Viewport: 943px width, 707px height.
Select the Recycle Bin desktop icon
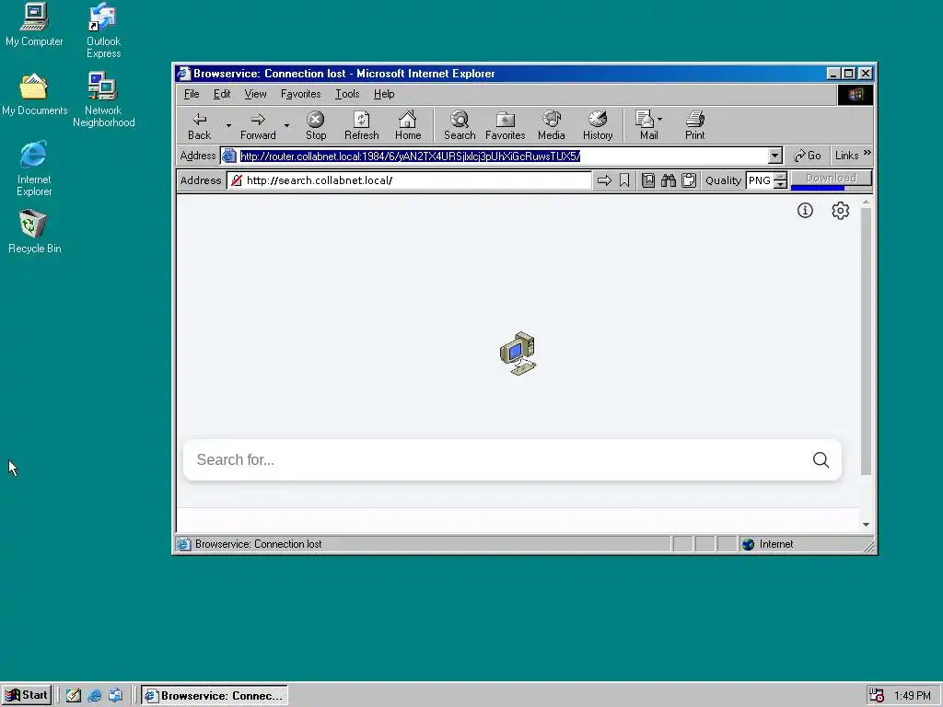tap(34, 231)
